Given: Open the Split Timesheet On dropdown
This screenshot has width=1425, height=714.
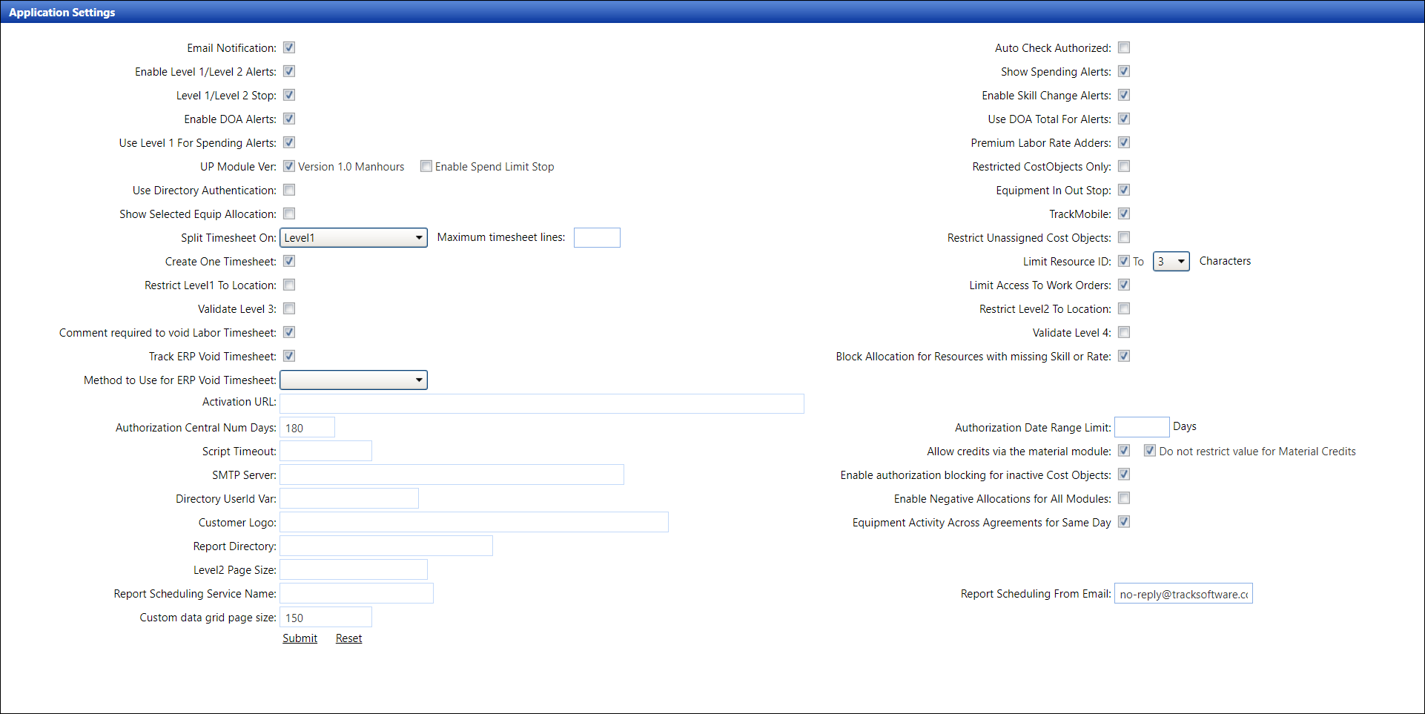Looking at the screenshot, I should click(x=354, y=237).
